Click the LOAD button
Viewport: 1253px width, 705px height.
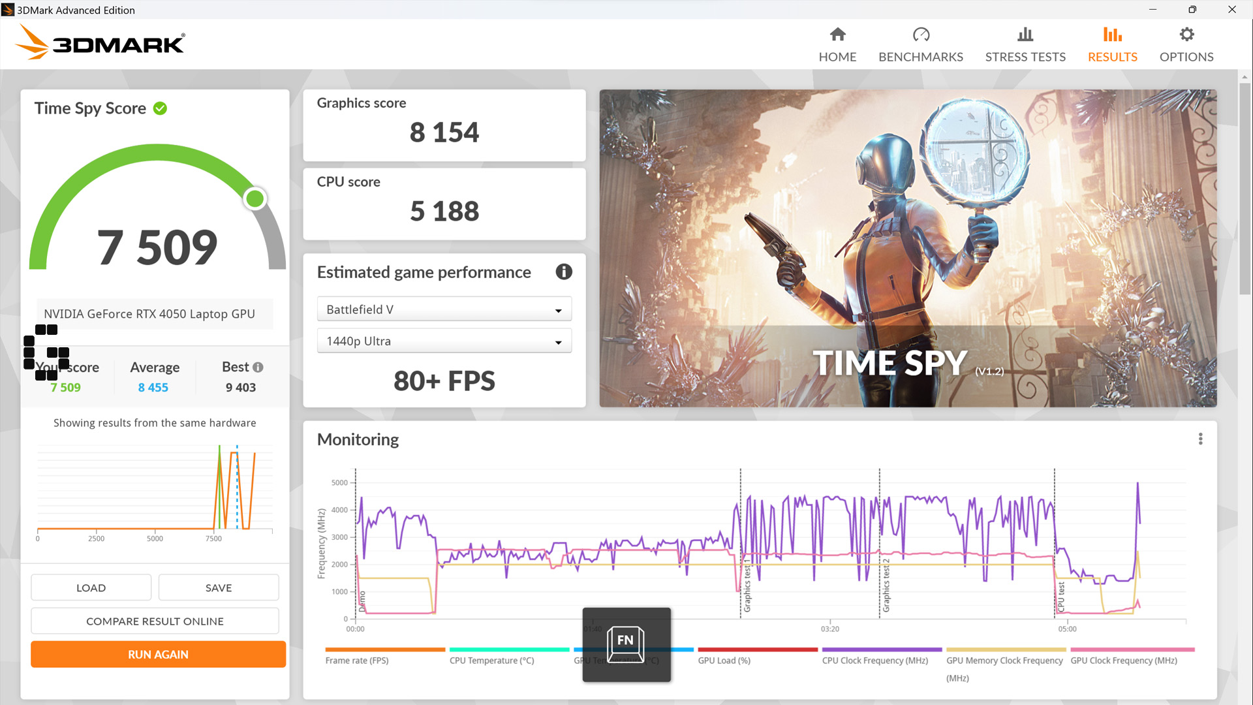(91, 587)
